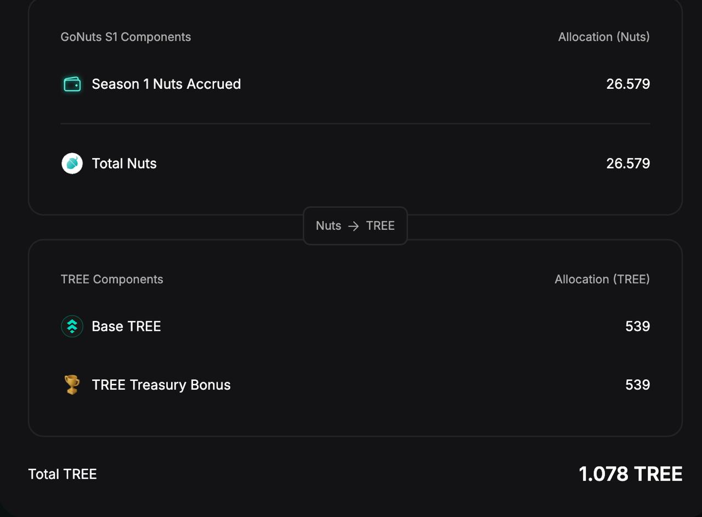Click the Base TREE chevron icon
Viewport: 702px width, 517px height.
coord(72,327)
